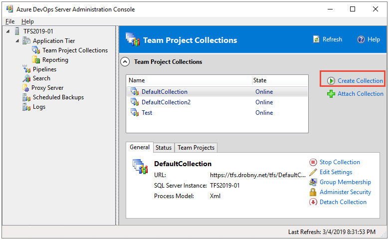Click the Detach Collection link
The width and height of the screenshot is (389, 240).
coord(343,202)
